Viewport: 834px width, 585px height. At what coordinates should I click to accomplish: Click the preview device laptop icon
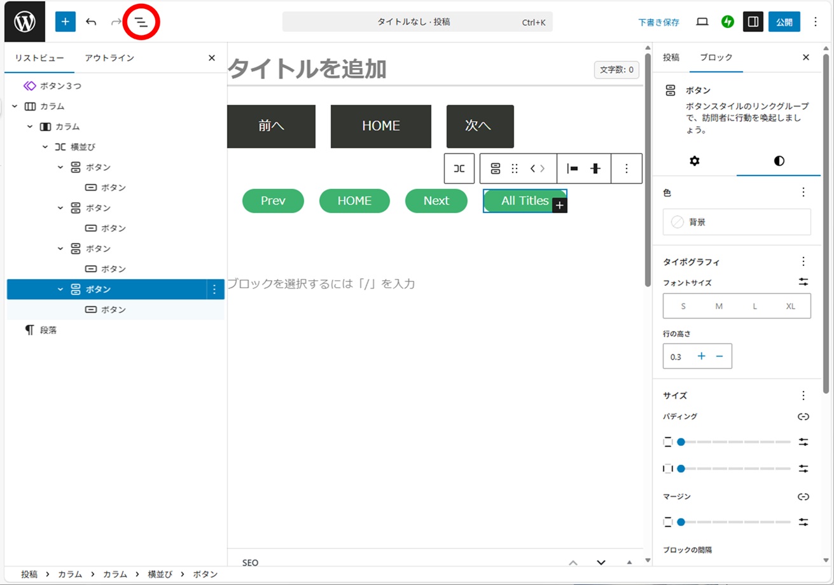[702, 22]
